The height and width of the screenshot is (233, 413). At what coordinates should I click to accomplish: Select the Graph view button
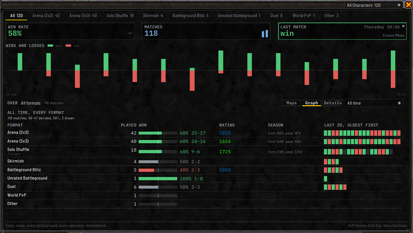[311, 103]
